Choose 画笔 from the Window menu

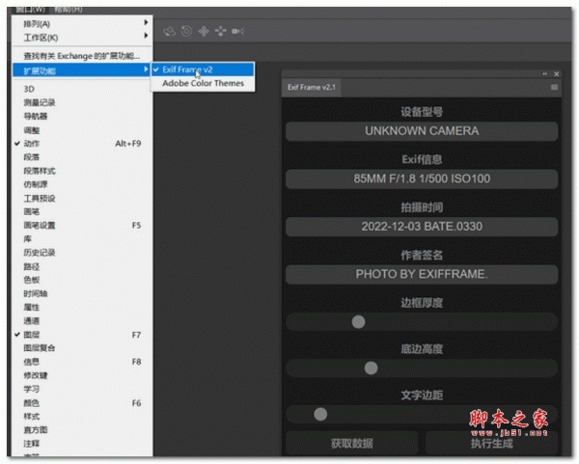[82, 212]
